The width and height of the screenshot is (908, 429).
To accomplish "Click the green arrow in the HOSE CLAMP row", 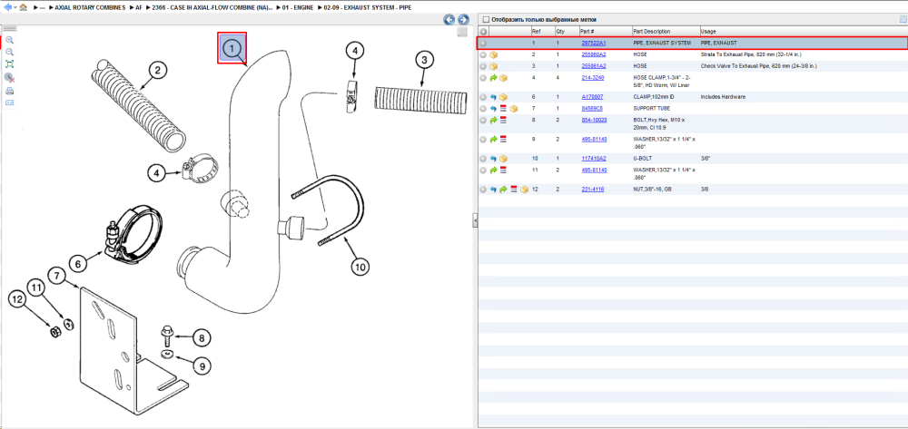I will (x=493, y=77).
